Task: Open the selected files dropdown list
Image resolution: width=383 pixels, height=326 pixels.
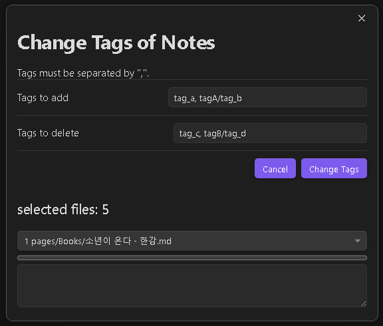Action: click(x=192, y=241)
